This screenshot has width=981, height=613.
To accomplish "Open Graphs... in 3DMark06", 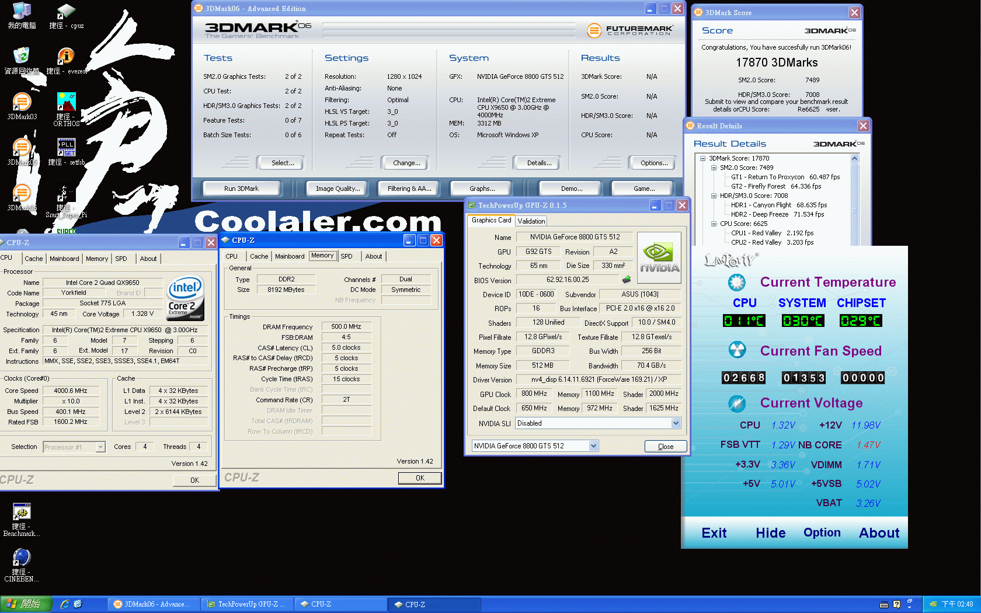I will click(482, 189).
